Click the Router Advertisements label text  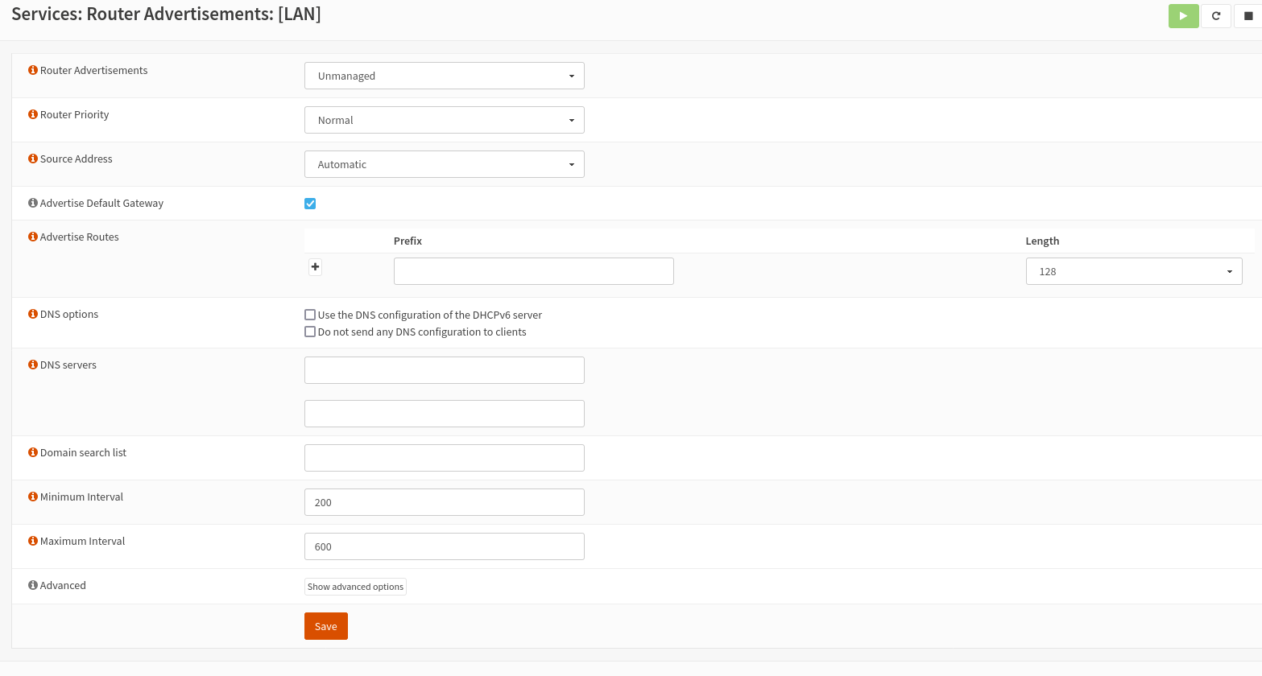pyautogui.click(x=94, y=70)
